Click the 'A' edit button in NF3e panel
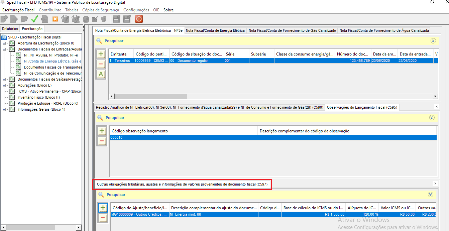Image resolution: width=449 pixels, height=231 pixels. click(101, 75)
